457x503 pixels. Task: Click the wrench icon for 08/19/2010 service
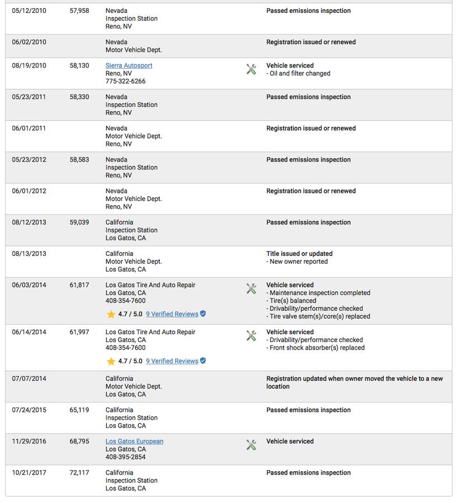point(251,69)
